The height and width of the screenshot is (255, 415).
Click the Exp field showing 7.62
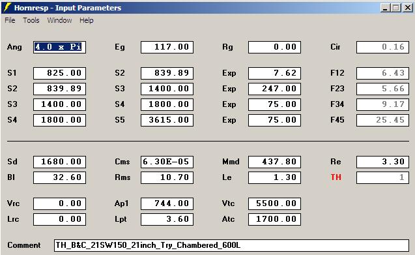[274, 73]
